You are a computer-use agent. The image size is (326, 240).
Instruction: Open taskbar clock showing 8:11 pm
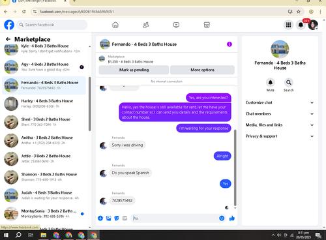point(303,235)
